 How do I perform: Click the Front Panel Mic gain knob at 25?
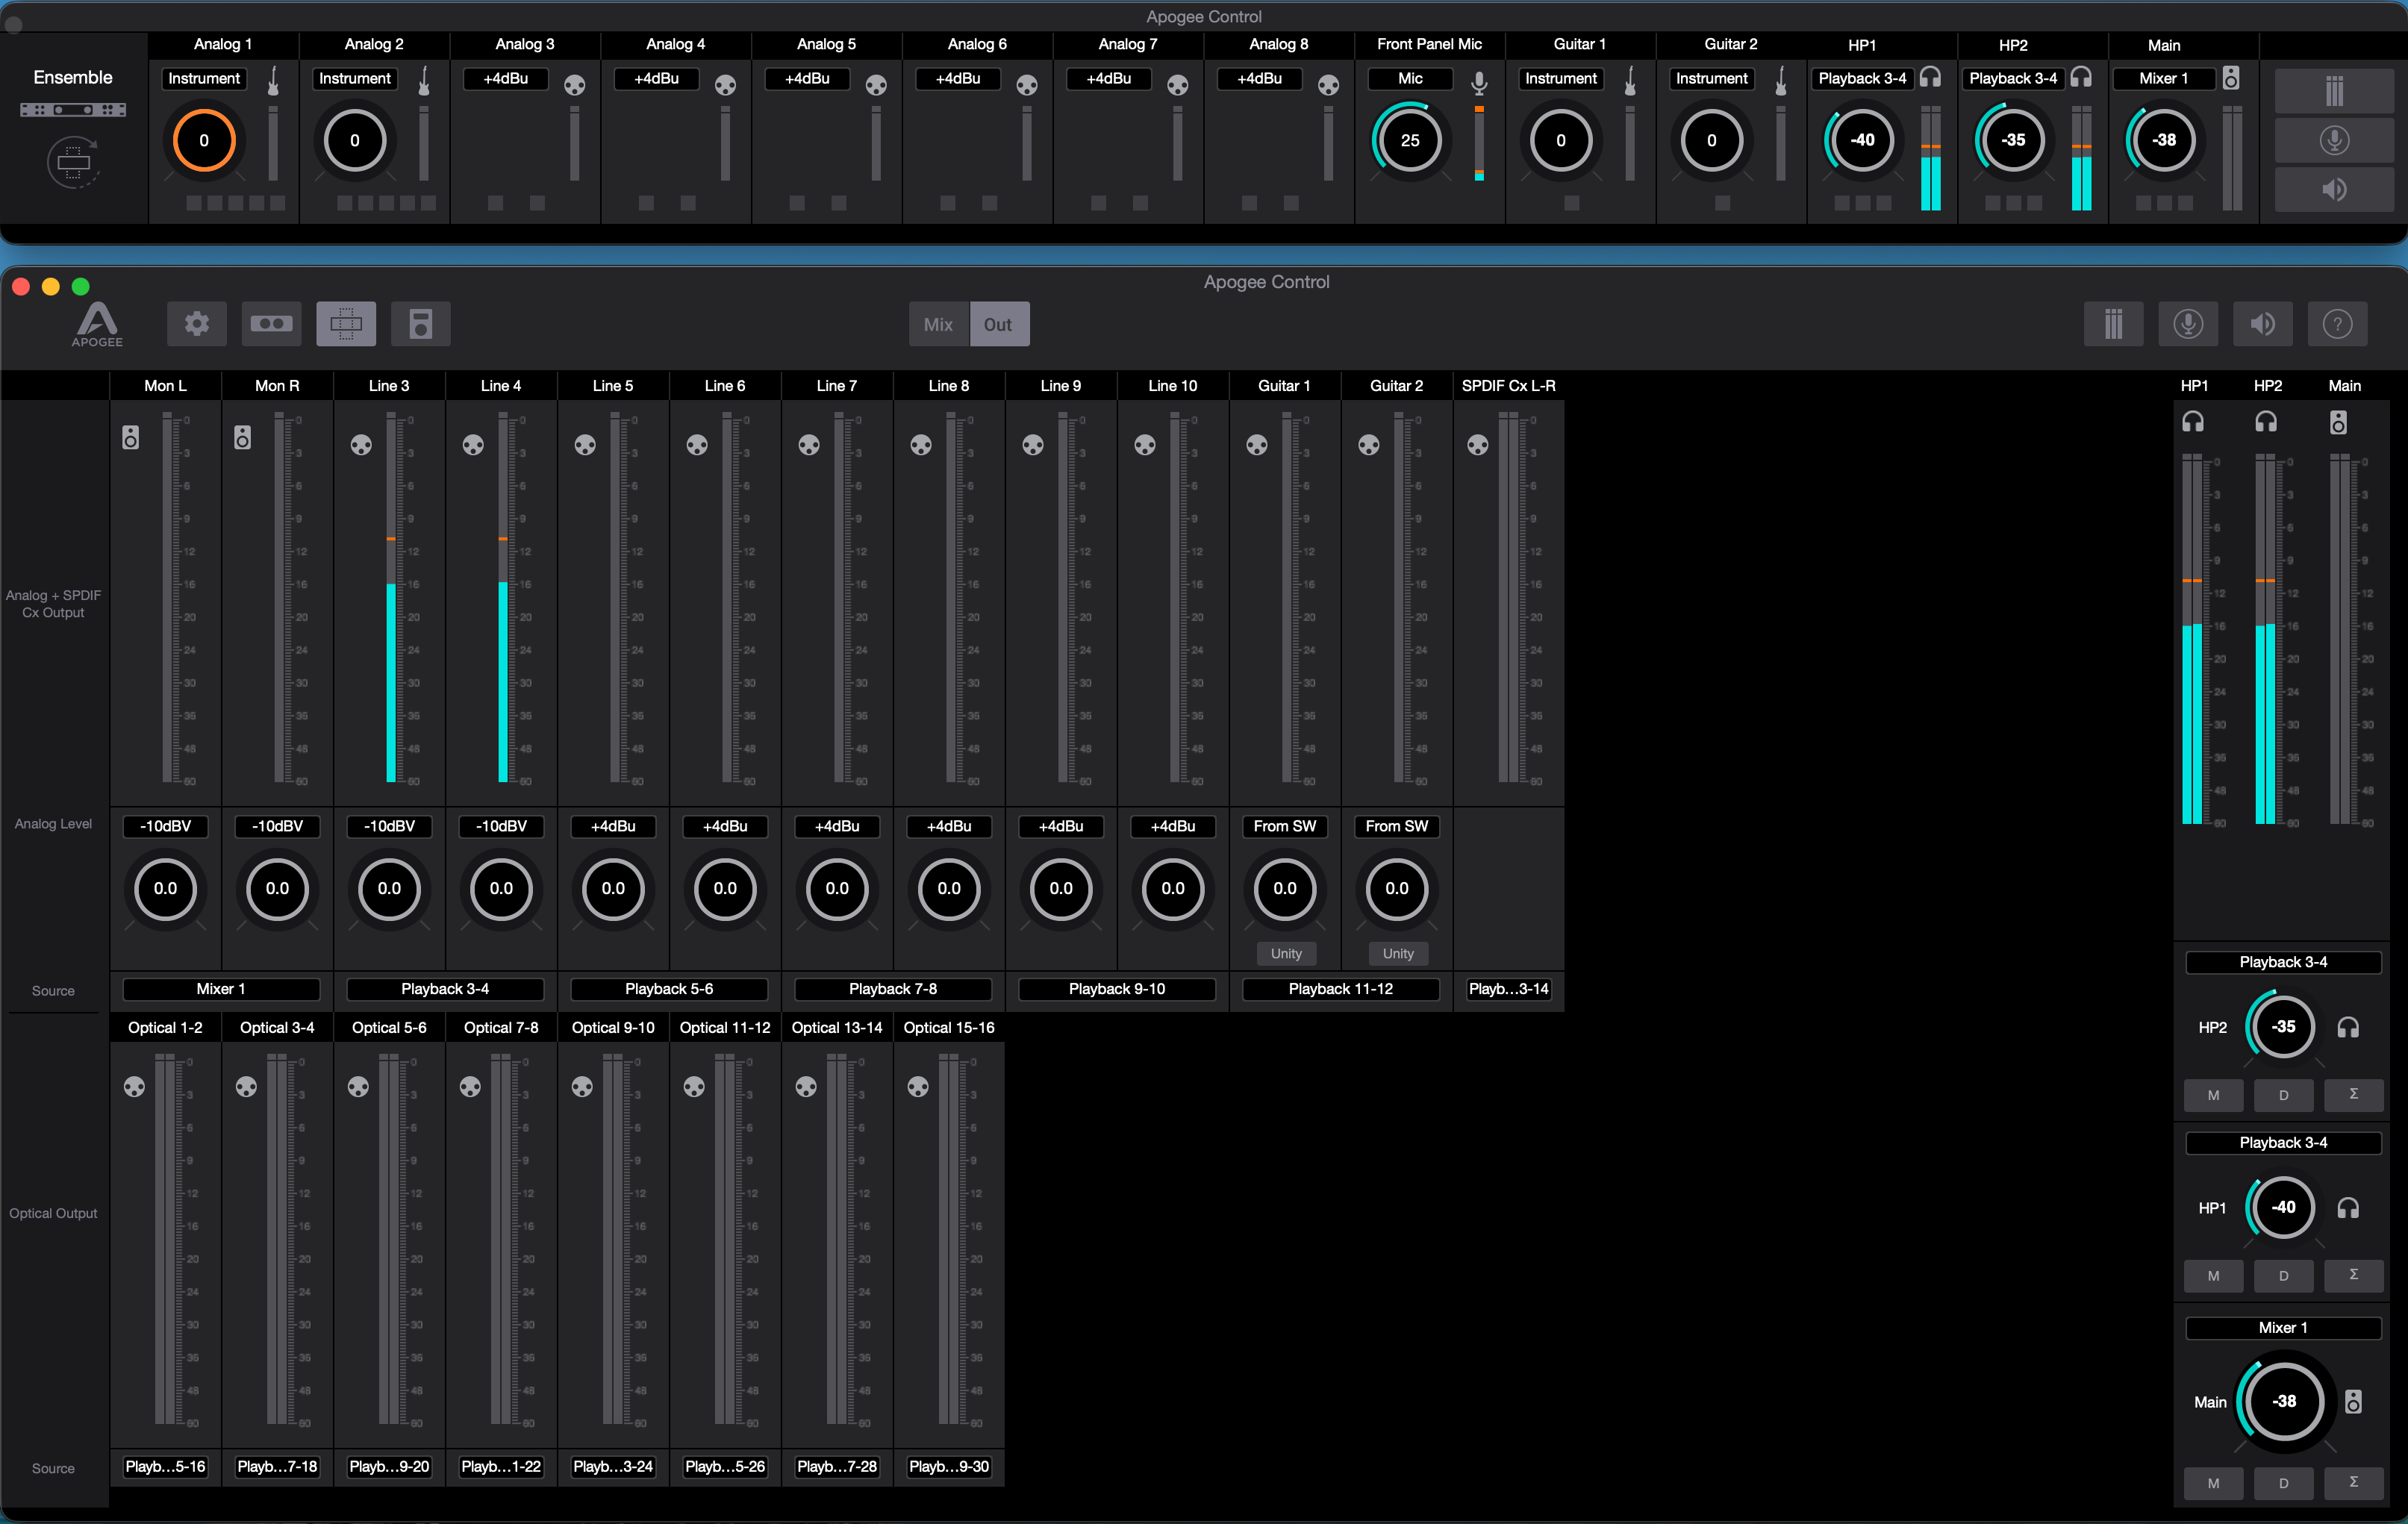pos(1410,140)
